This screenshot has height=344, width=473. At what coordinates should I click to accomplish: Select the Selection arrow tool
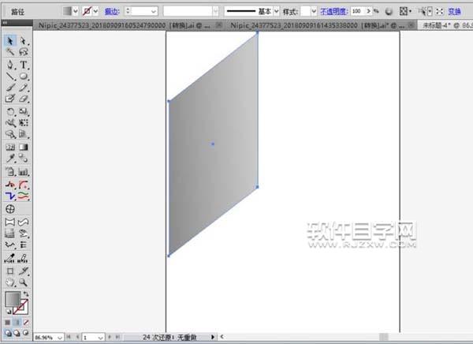[x=10, y=41]
